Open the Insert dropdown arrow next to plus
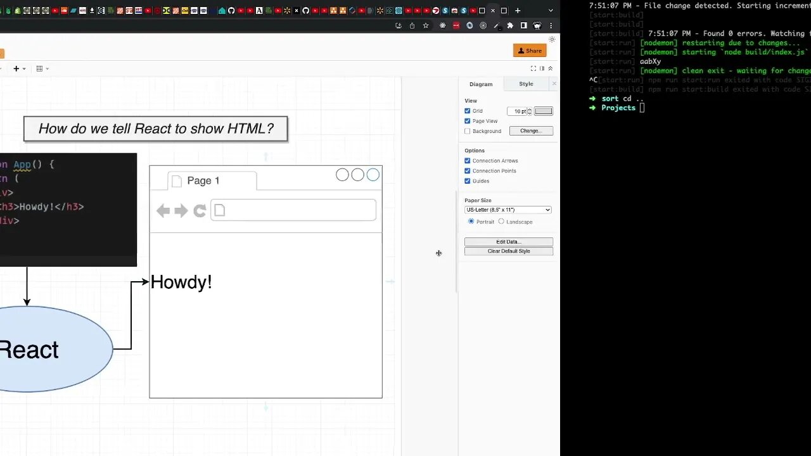Screen dimensions: 811x456 tap(24, 68)
